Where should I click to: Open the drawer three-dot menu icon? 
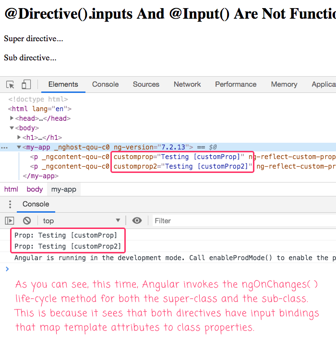click(x=10, y=204)
